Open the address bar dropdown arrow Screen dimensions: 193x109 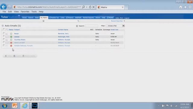click(87, 7)
